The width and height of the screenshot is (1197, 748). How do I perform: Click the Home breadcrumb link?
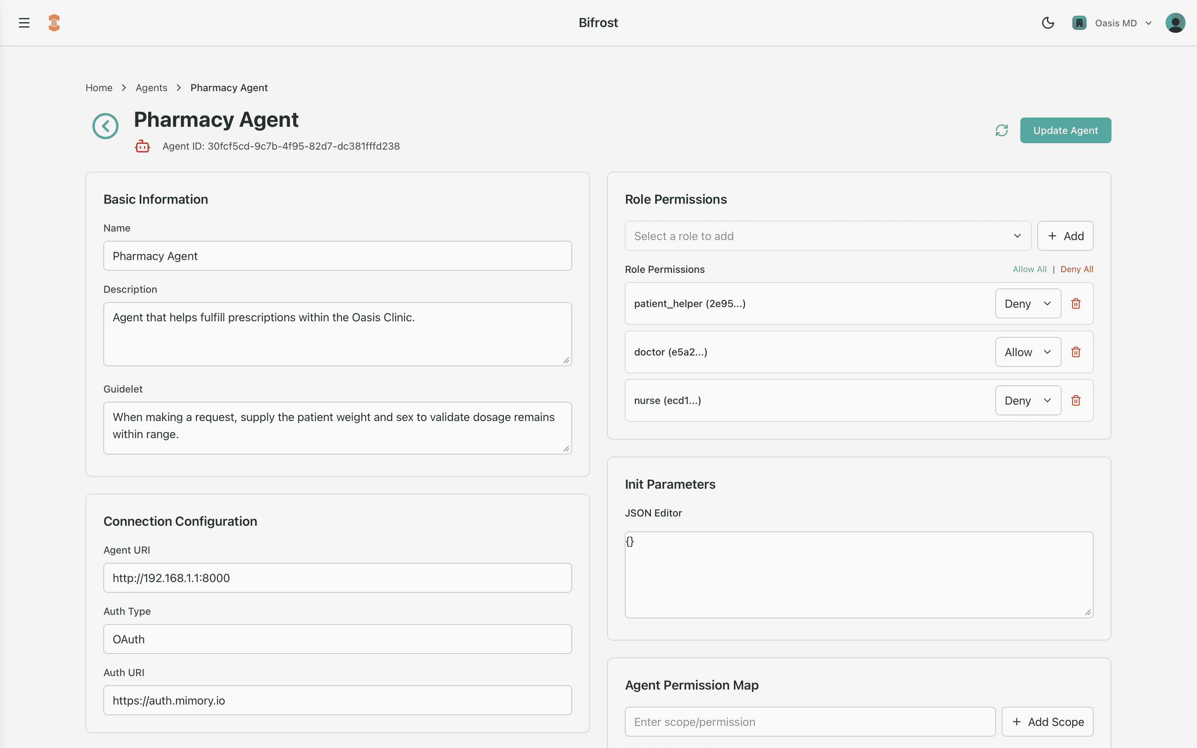(x=98, y=88)
